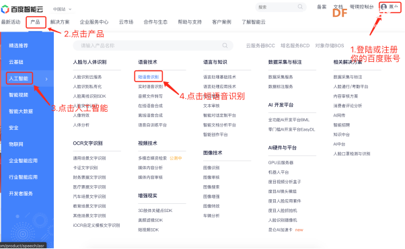This screenshot has height=249, width=405.
Task: Open the 帮助与支持 nav item
Action: (190, 22)
